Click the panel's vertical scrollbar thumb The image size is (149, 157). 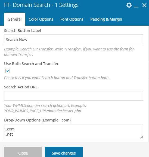pyautogui.click(x=148, y=71)
